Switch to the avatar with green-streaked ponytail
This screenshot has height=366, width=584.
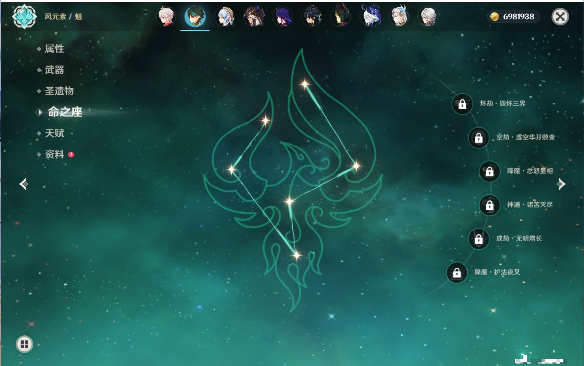pos(341,17)
